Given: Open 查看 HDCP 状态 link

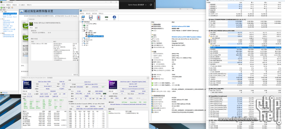Looking at the screenshot, I should point(8,26).
